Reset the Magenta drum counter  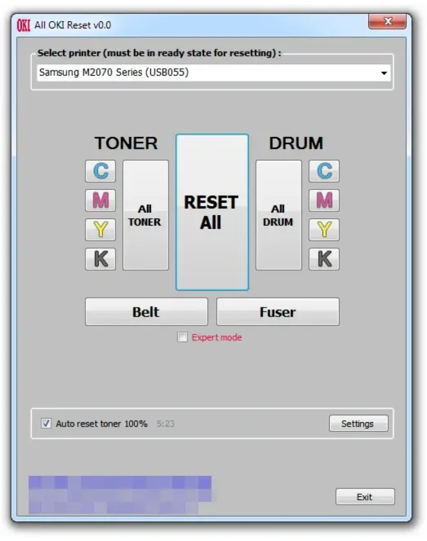(324, 200)
